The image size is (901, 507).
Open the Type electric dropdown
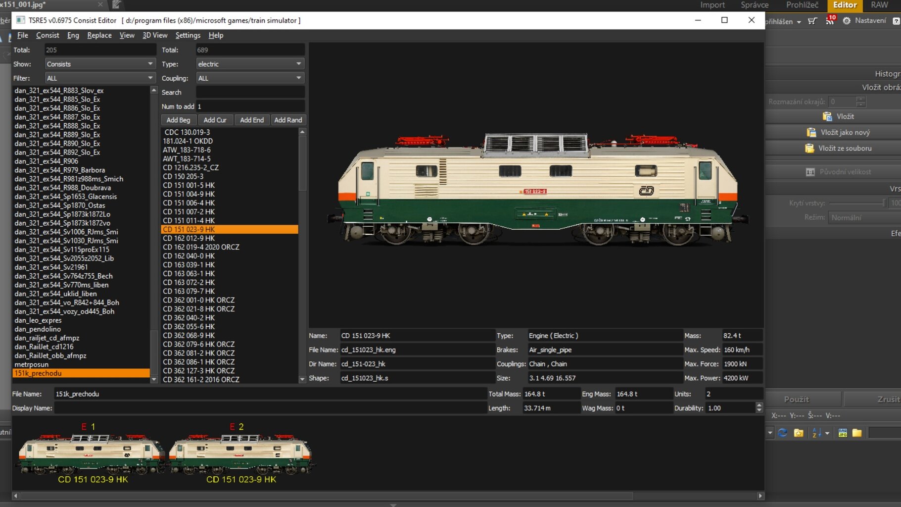pos(250,64)
